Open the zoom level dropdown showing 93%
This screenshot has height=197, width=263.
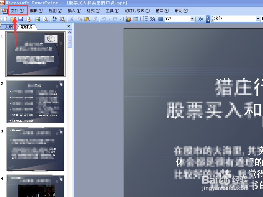point(192,19)
